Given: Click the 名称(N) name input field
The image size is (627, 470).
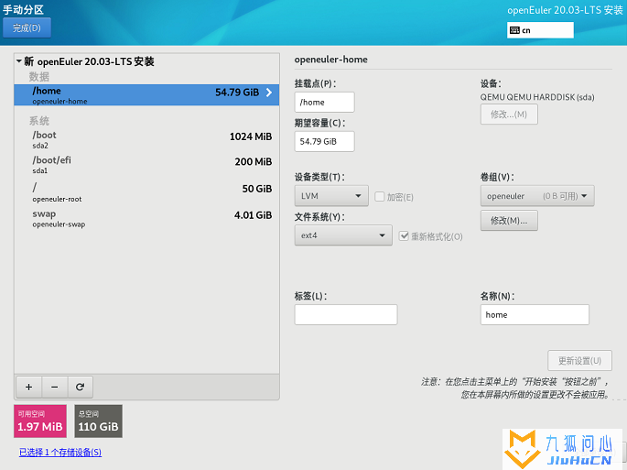Looking at the screenshot, I should click(x=535, y=314).
